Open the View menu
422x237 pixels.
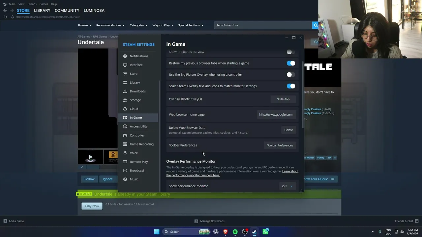21,4
